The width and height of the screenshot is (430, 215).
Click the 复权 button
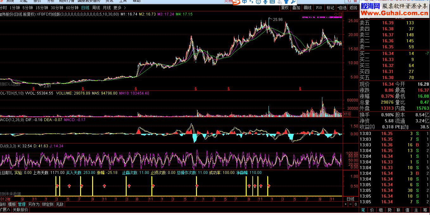click(x=285, y=8)
